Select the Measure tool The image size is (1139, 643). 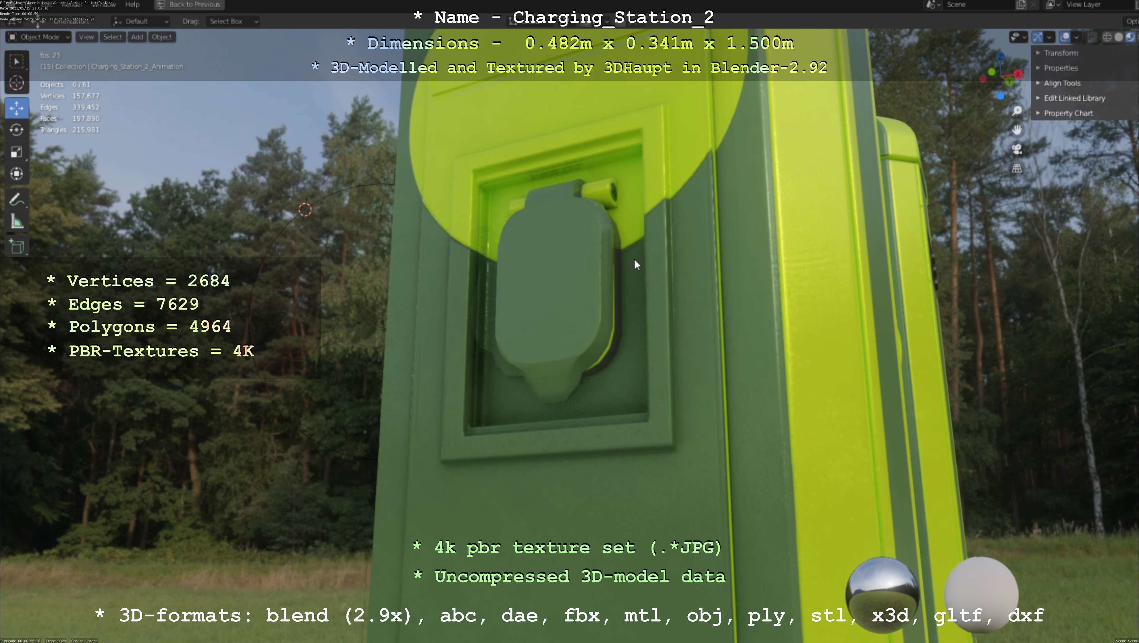17,222
